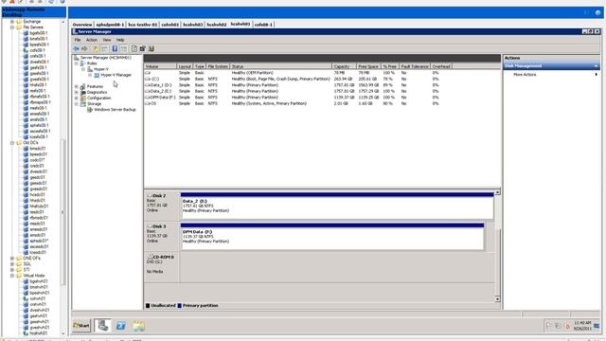Expand the Features node
Screen dimensions: 606x341
(77, 86)
